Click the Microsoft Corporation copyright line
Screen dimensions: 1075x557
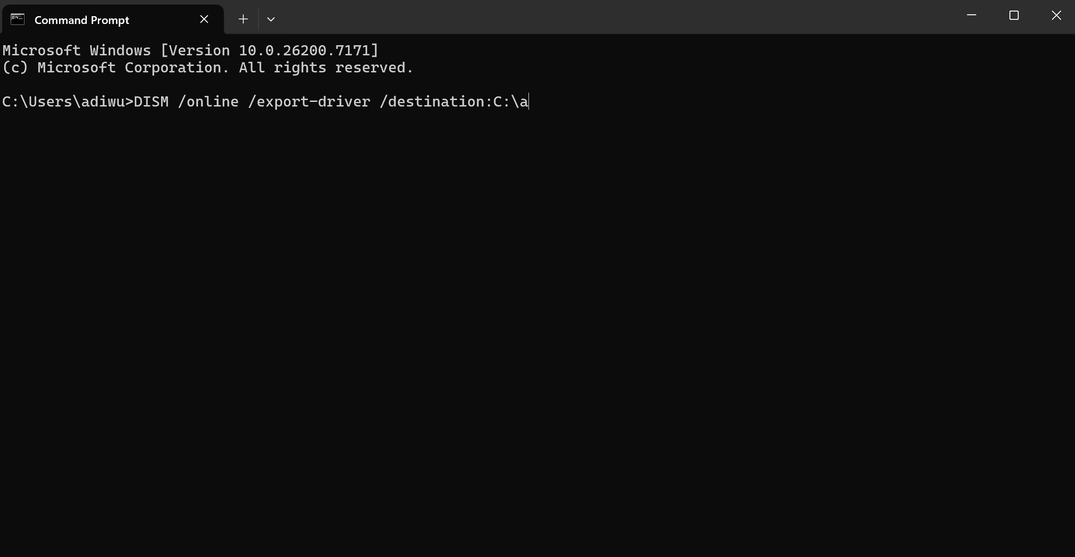(207, 67)
